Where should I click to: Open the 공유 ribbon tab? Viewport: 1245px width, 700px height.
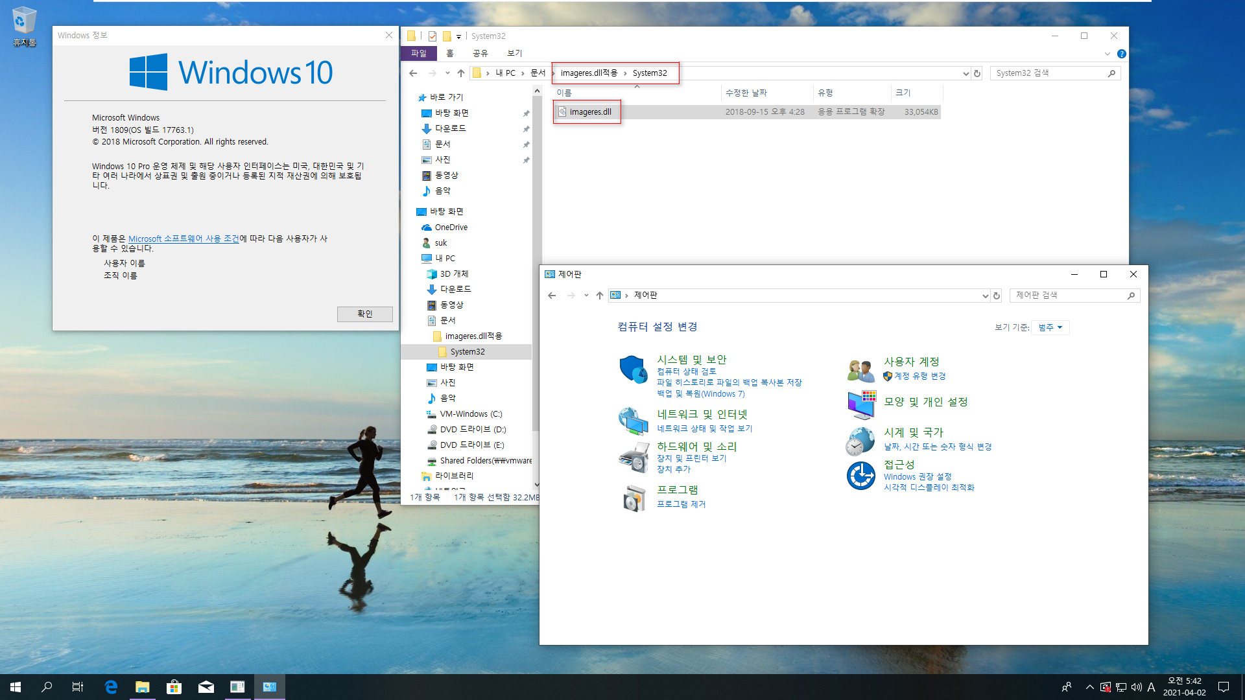(480, 53)
